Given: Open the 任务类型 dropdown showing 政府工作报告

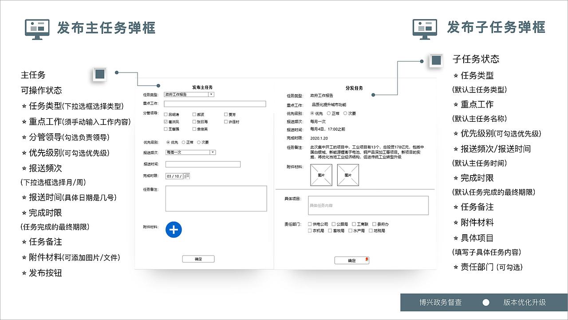Looking at the screenshot, I should (211, 94).
